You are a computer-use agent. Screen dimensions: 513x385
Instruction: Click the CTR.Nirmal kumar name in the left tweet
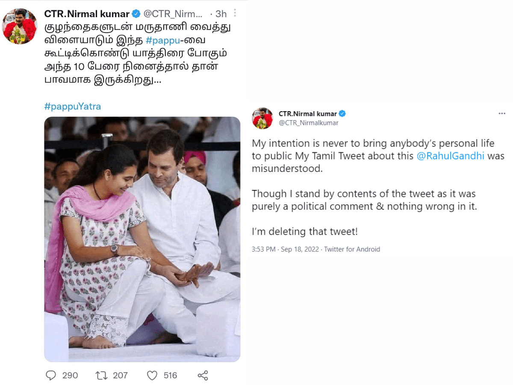coord(86,14)
